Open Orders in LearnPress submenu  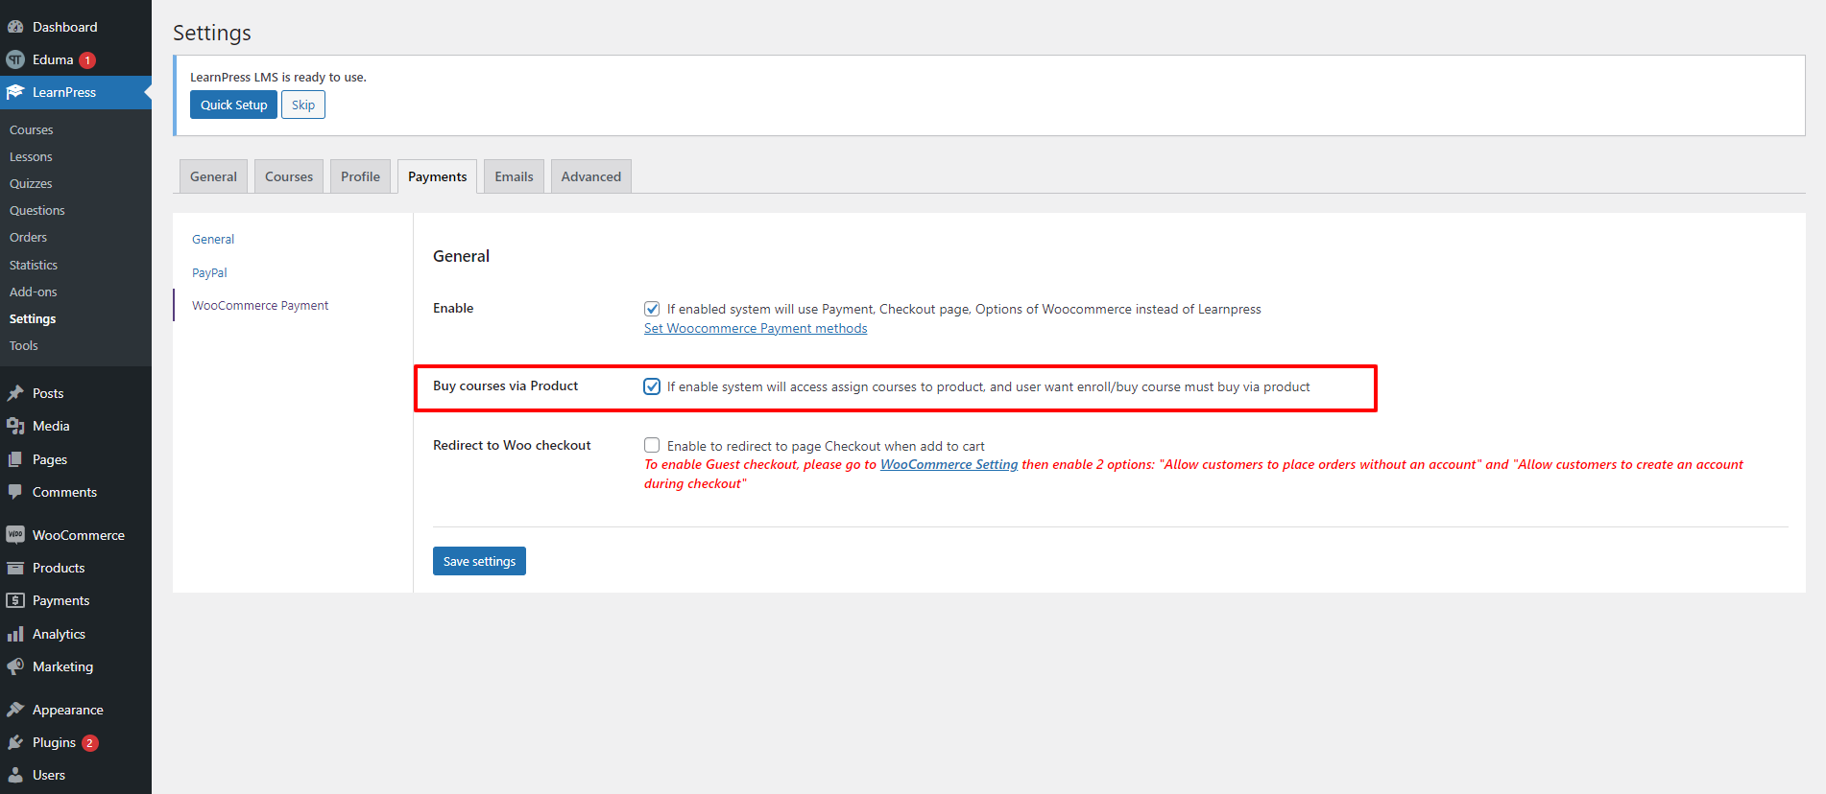(x=29, y=237)
